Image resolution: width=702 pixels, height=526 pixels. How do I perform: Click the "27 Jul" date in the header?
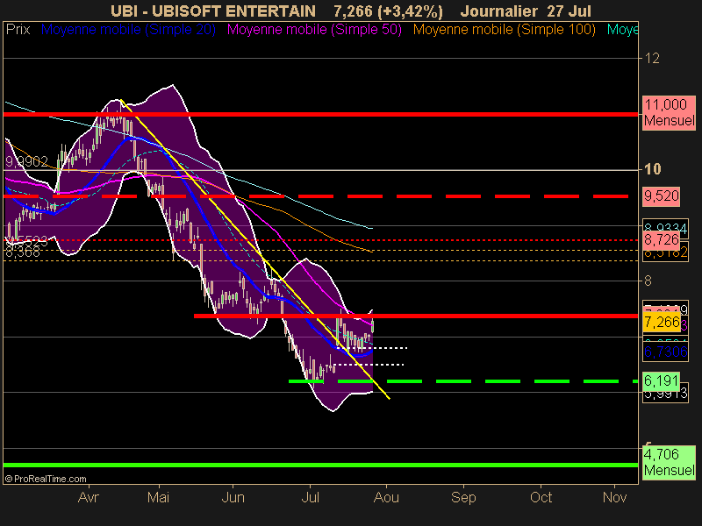point(569,11)
